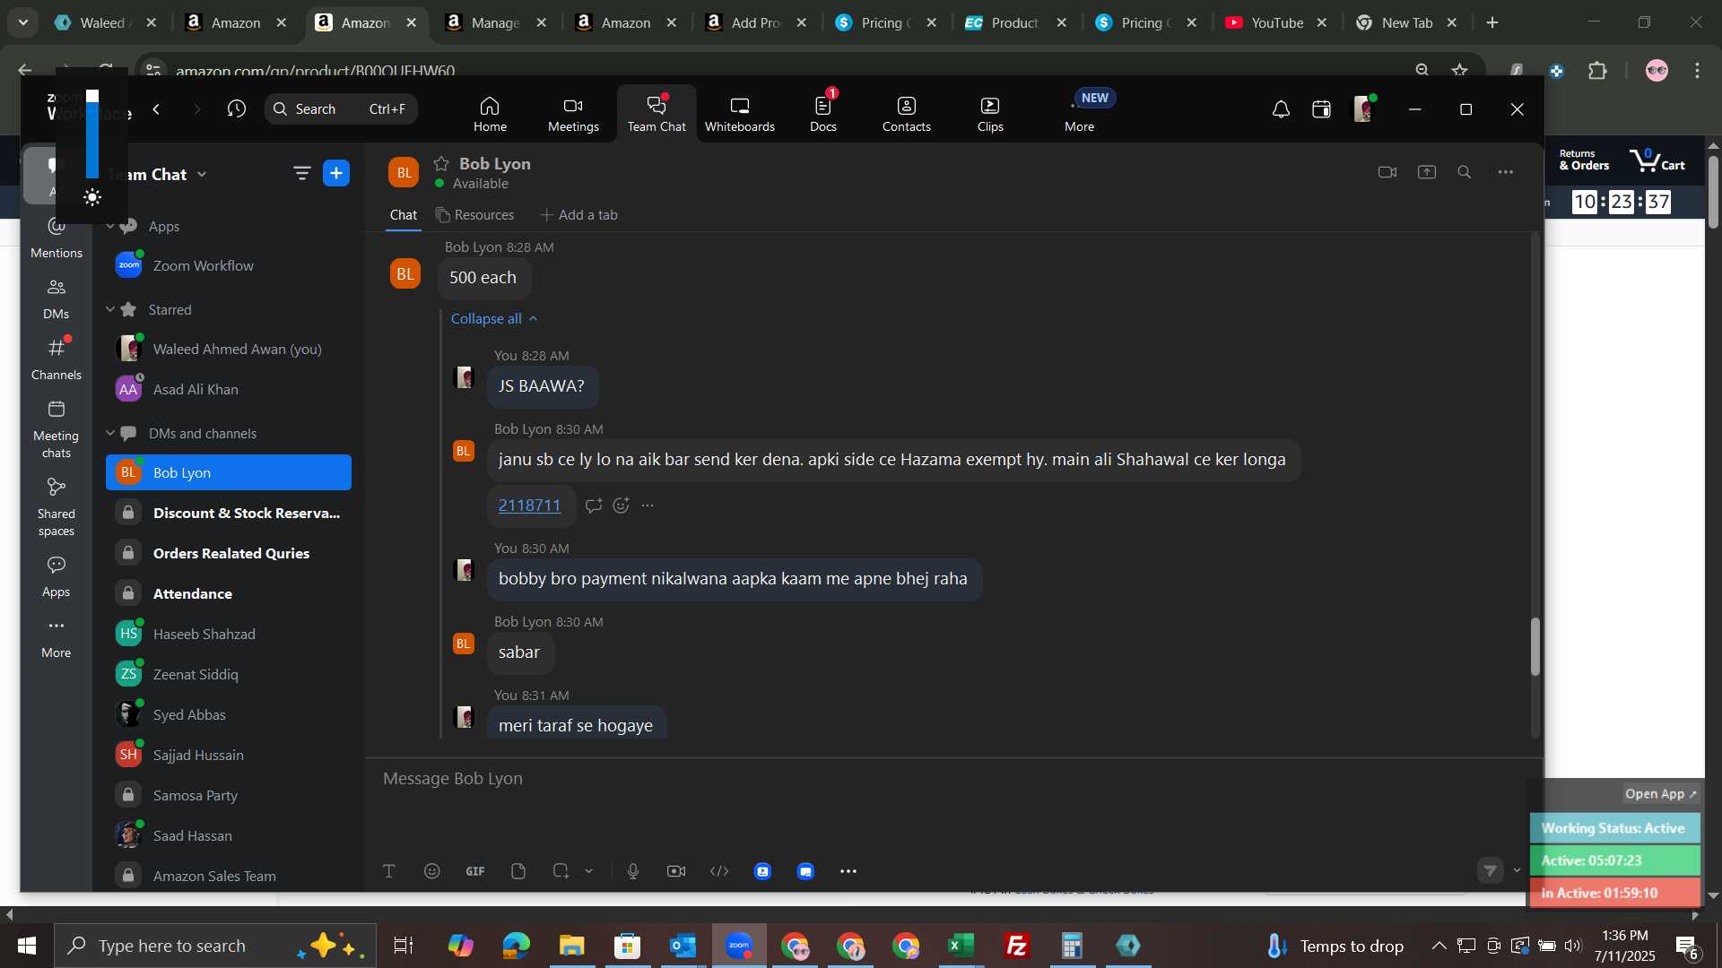The width and height of the screenshot is (1722, 968).
Task: Click Zoom notifications bell icon
Action: tap(1281, 109)
